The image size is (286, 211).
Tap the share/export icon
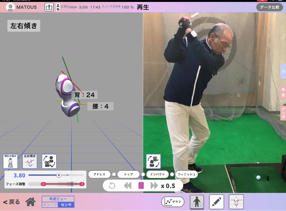tap(49, 7)
